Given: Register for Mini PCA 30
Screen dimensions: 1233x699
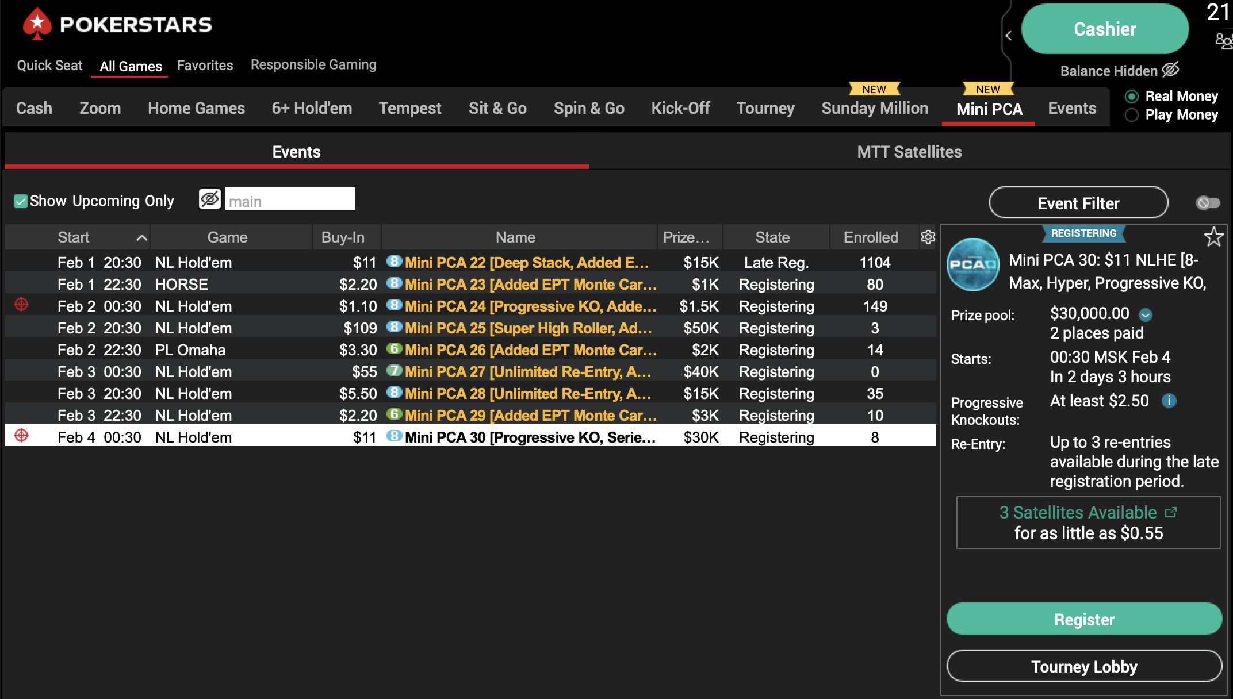Looking at the screenshot, I should pyautogui.click(x=1084, y=619).
